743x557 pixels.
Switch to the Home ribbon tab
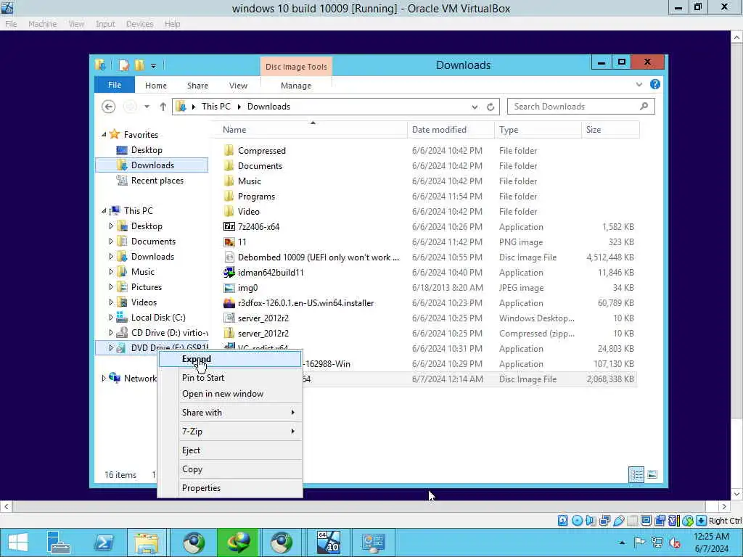(156, 86)
